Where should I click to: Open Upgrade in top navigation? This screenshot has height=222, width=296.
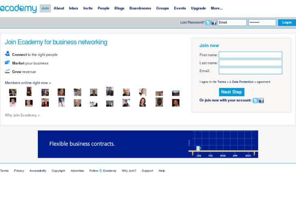pos(198,8)
